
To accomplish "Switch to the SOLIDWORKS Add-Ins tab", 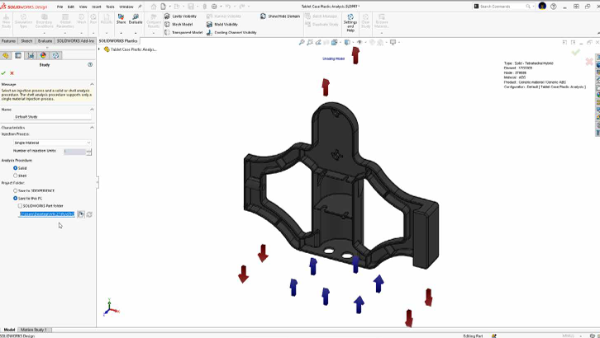I will click(x=75, y=41).
